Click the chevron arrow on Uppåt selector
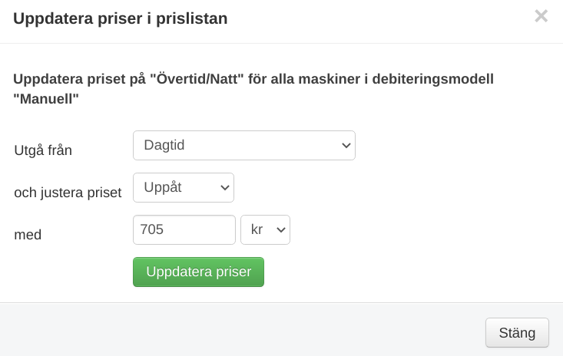 (x=224, y=187)
